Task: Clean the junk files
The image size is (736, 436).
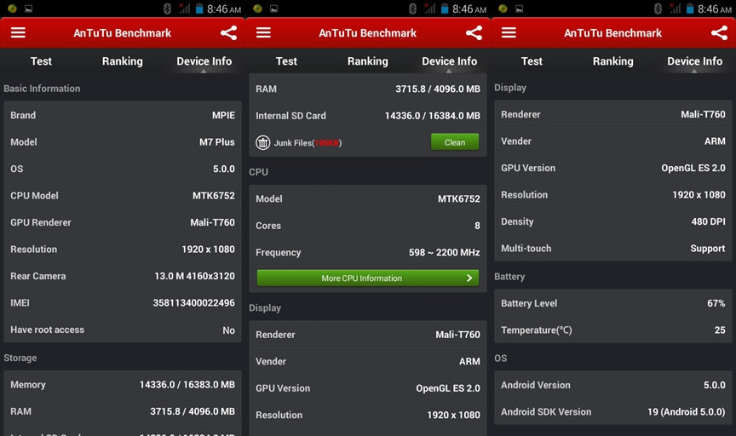Action: tap(455, 142)
